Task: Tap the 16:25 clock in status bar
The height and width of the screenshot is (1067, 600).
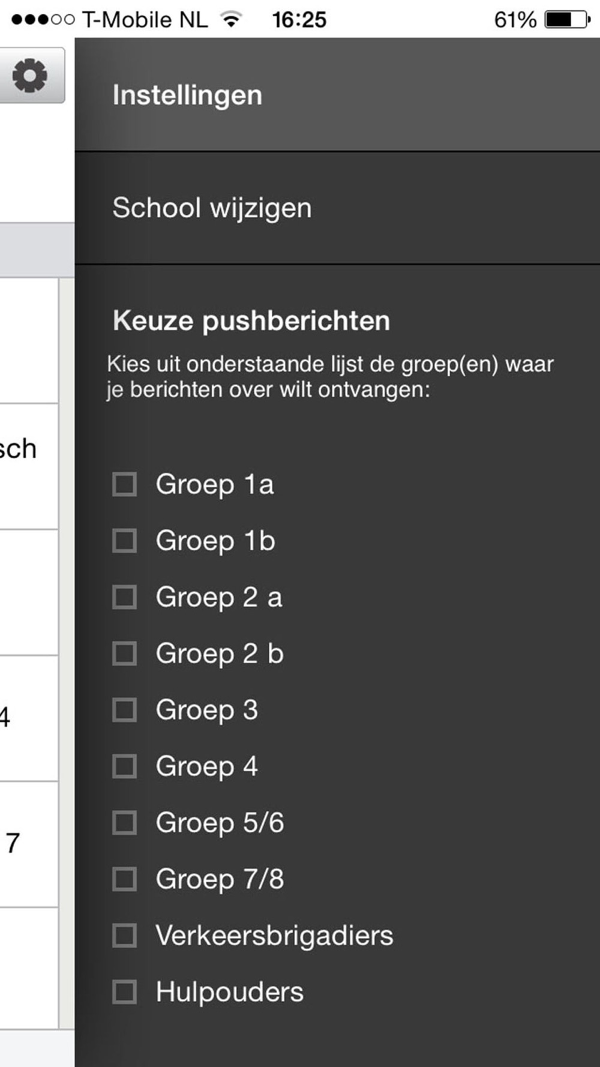Action: (299, 20)
